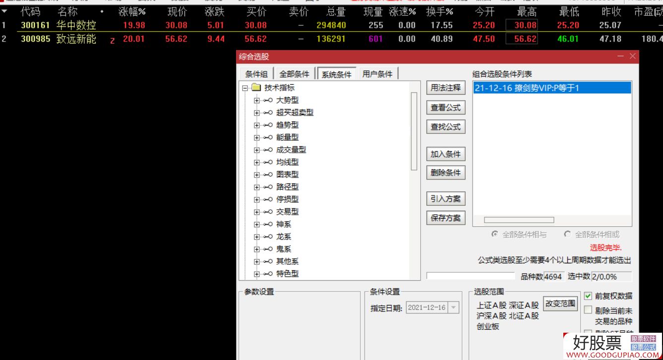Switch to the 系统条件 tab
The height and width of the screenshot is (360, 663).
click(337, 74)
